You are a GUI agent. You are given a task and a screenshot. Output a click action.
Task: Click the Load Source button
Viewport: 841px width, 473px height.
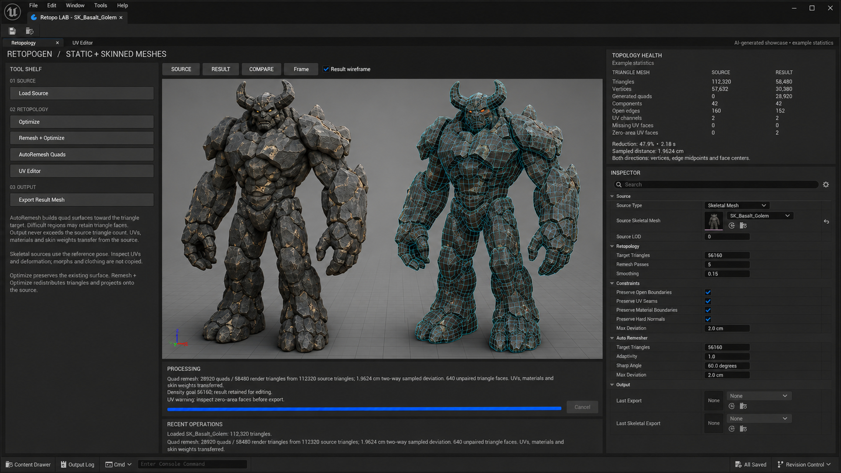pyautogui.click(x=82, y=93)
